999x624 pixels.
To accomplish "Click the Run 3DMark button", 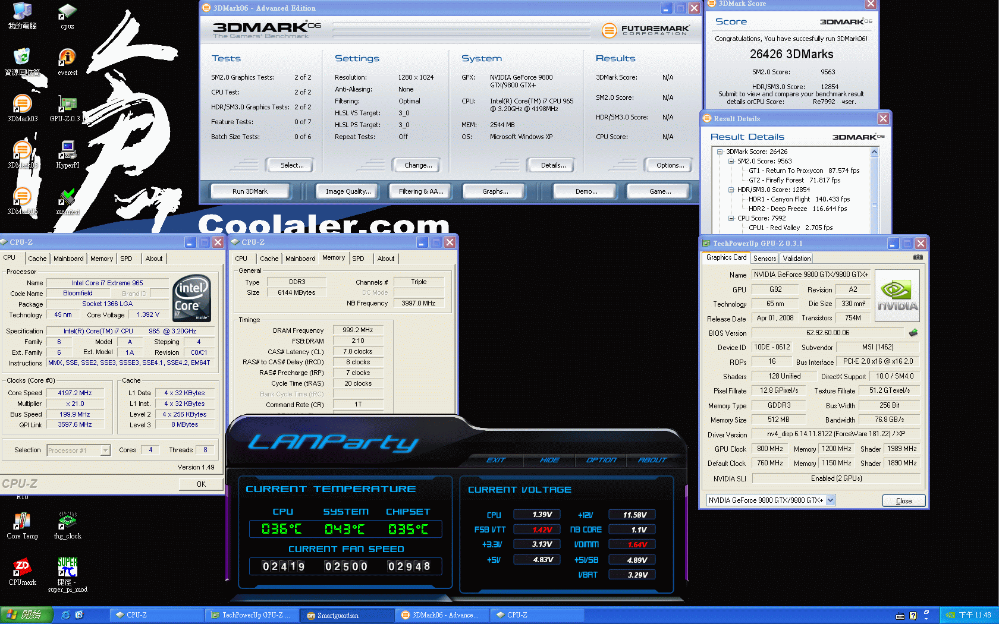I will [x=250, y=191].
